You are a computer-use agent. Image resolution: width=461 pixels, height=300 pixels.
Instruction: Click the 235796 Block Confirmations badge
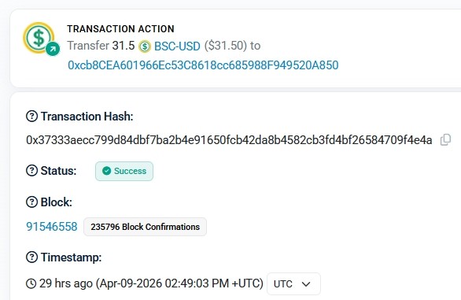coord(145,227)
